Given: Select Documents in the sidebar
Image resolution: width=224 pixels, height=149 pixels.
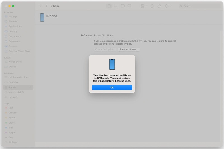Looking at the screenshot, I should click(18, 36).
